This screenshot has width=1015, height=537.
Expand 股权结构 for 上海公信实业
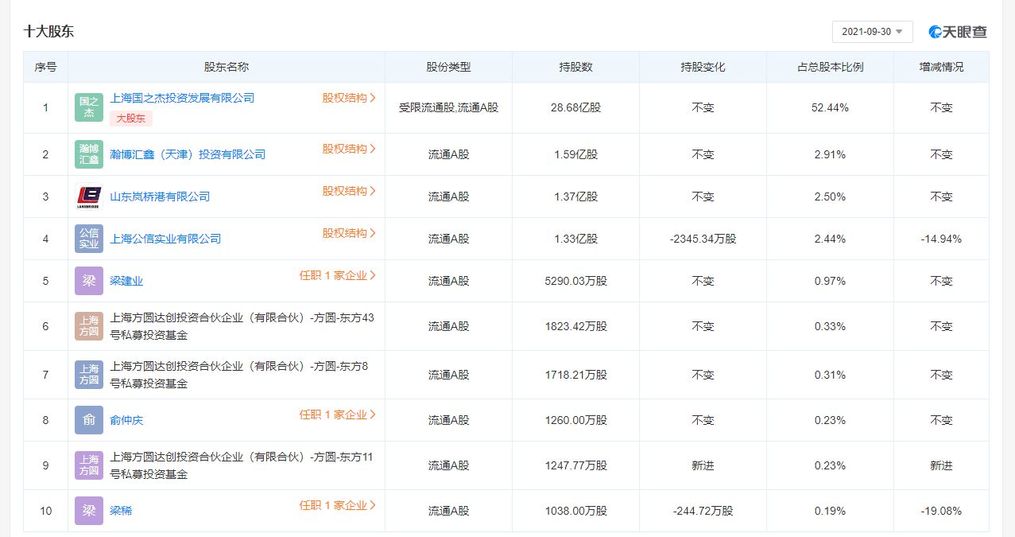click(x=349, y=233)
